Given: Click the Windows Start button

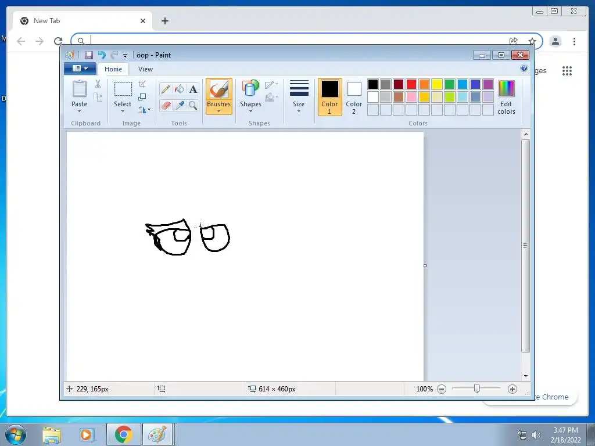Looking at the screenshot, I should 16,434.
